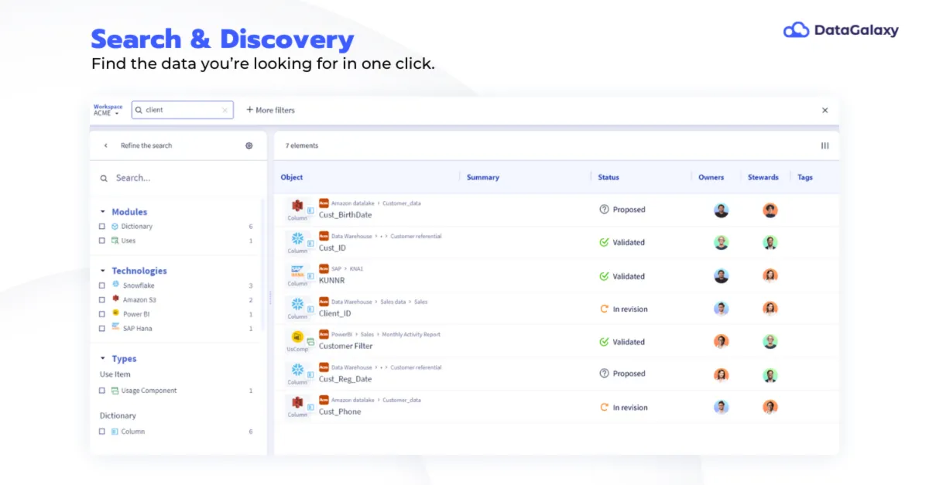Open the Cust_Reg_Date object
The height and width of the screenshot is (485, 929).
pyautogui.click(x=345, y=379)
